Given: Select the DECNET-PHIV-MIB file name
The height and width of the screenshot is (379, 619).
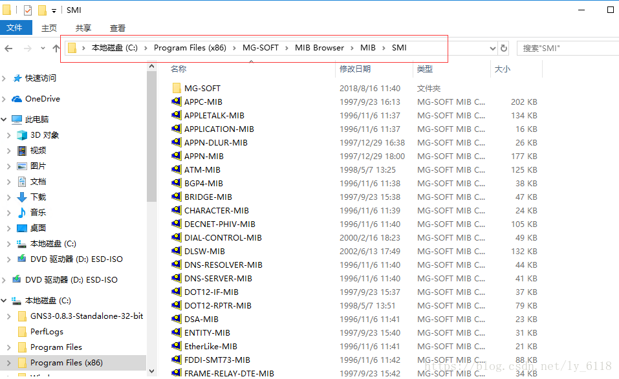Looking at the screenshot, I should click(x=220, y=224).
